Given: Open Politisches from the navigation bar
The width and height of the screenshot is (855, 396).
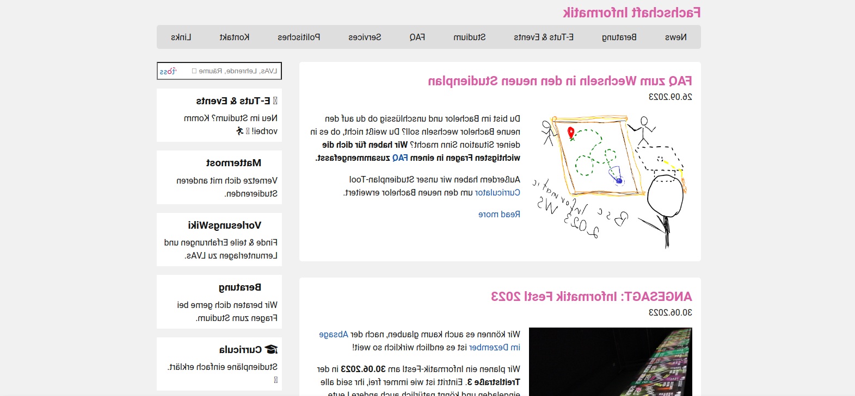Looking at the screenshot, I should click(x=299, y=37).
